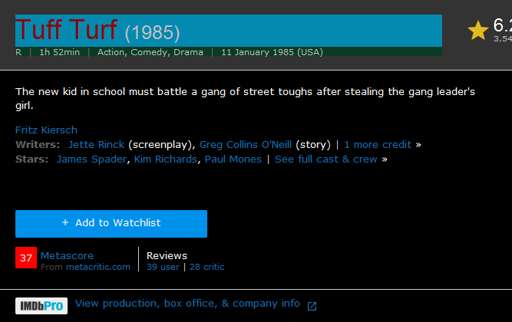
Task: See full cast & crew
Action: 326,159
